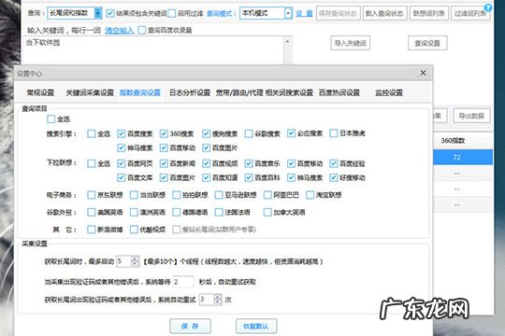Uncheck the 必应搜索 checkbox
The width and height of the screenshot is (505, 336).
291,133
